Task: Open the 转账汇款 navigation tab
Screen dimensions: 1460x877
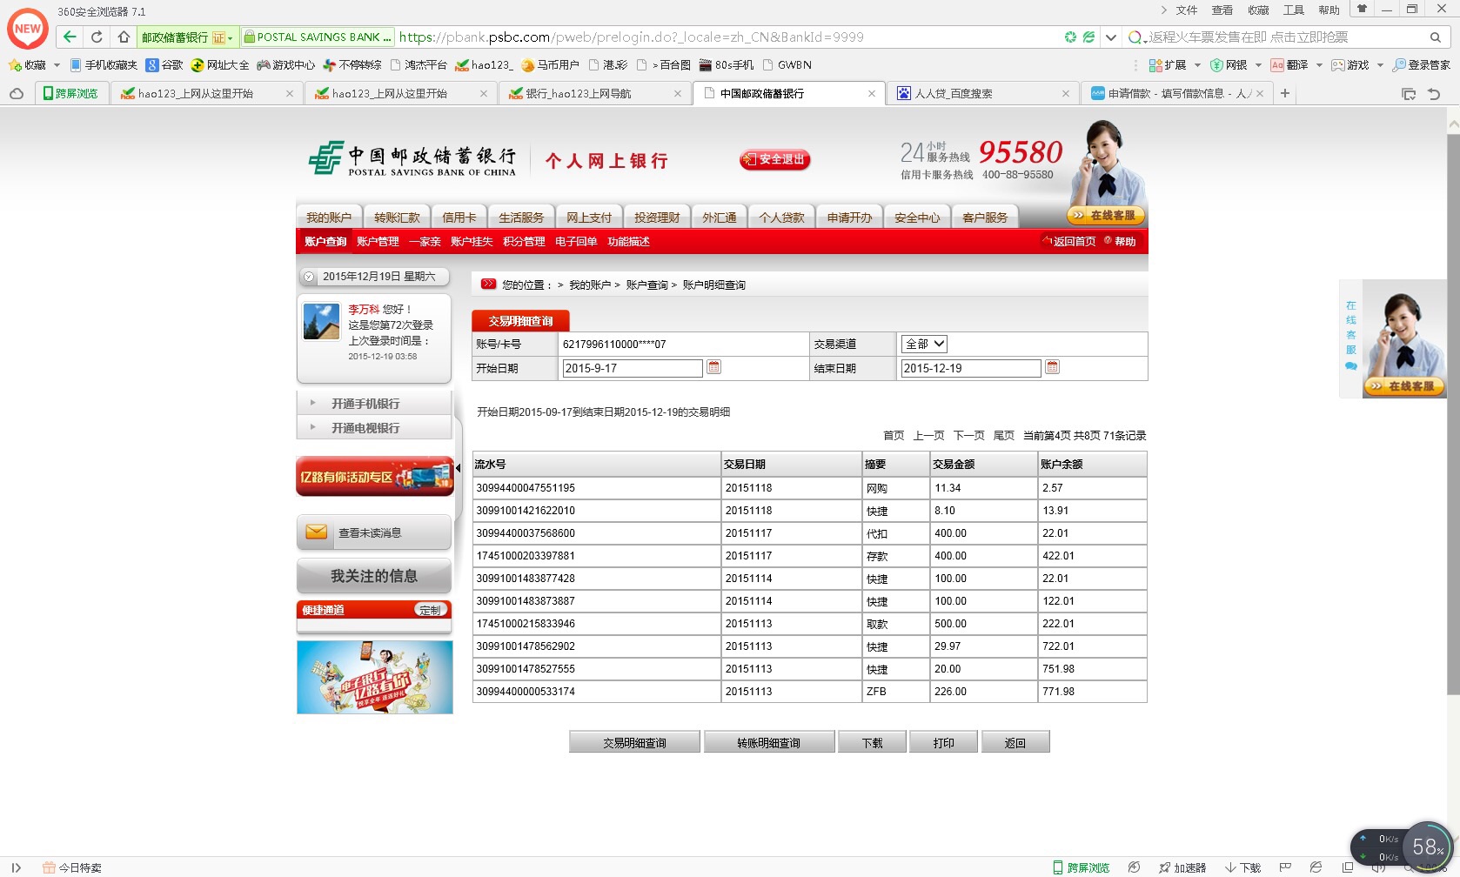Action: (397, 217)
